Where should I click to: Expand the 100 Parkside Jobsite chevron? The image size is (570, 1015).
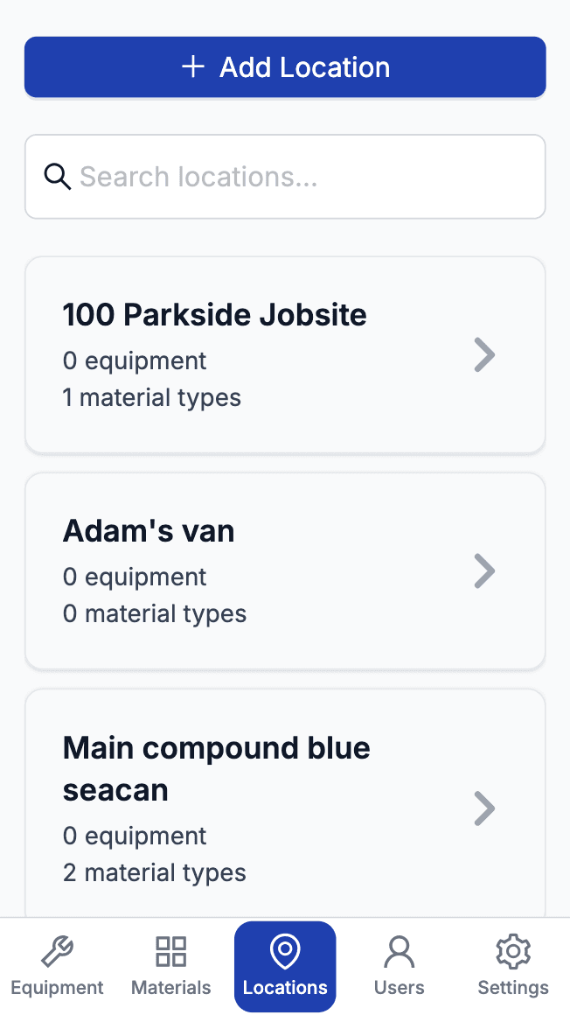pyautogui.click(x=484, y=354)
